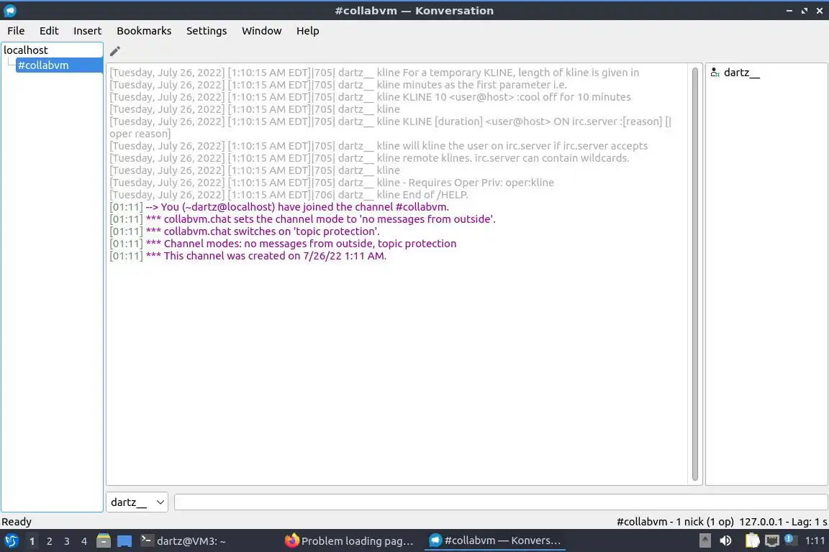Click the #collabvm Konversation taskbar entry
This screenshot has width=829, height=552.
coord(495,540)
